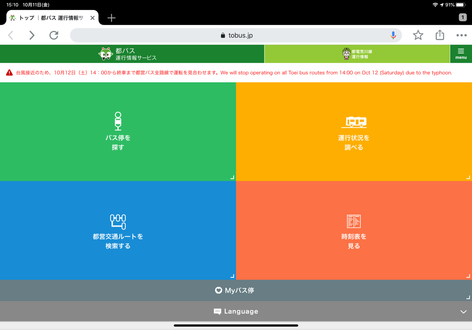The width and height of the screenshot is (472, 330).
Task: Tap the lock icon in address bar
Action: (223, 35)
